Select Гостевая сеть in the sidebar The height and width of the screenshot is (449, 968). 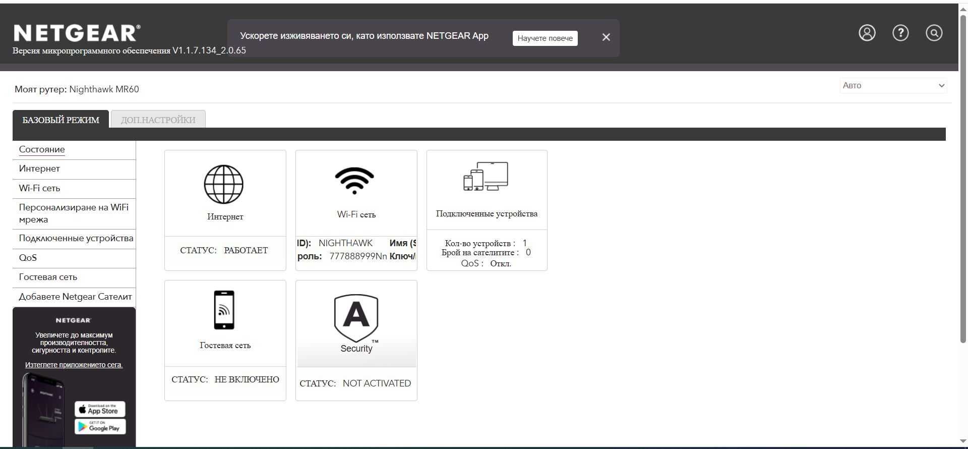(x=48, y=277)
